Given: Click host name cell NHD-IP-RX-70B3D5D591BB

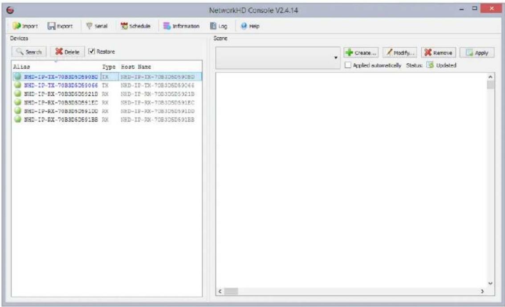Looking at the screenshot, I should click(x=158, y=119).
